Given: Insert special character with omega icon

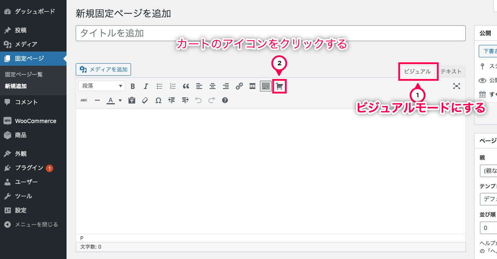Looking at the screenshot, I should click(158, 100).
